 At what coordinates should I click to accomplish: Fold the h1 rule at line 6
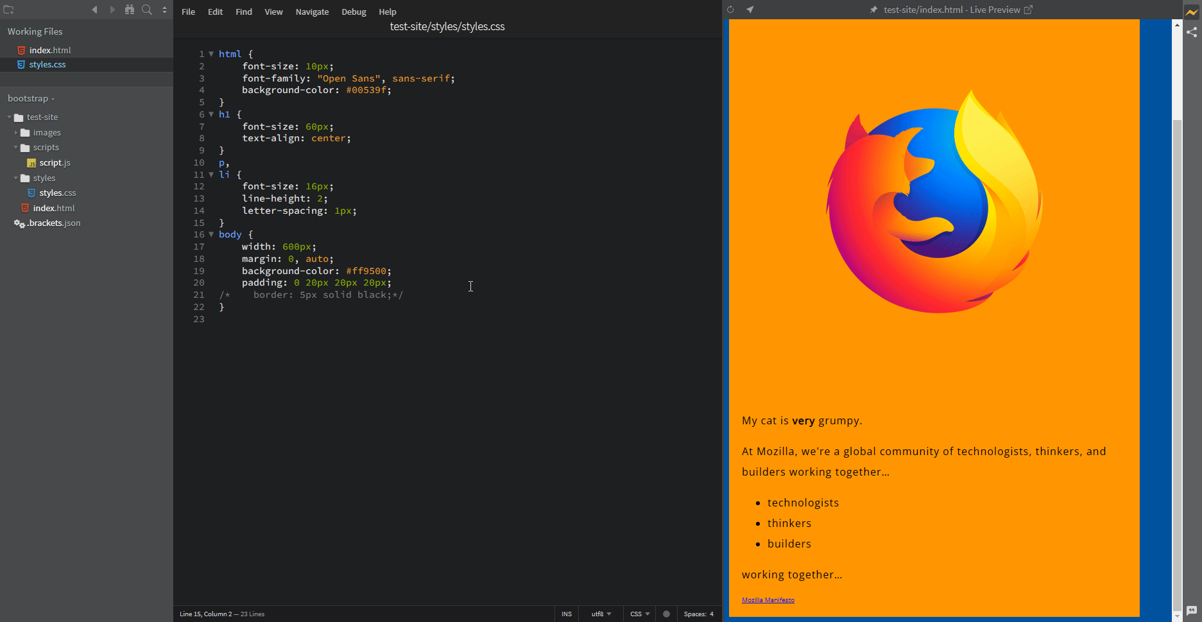coord(211,114)
